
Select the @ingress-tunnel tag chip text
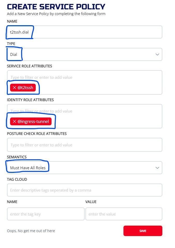[x=33, y=122]
